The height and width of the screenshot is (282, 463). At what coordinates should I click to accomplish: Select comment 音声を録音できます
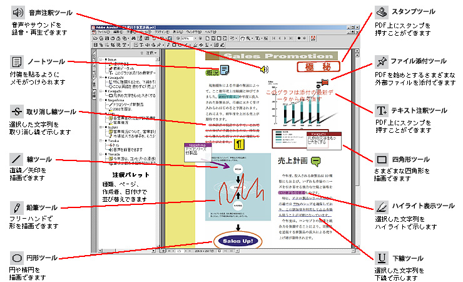tap(126, 150)
